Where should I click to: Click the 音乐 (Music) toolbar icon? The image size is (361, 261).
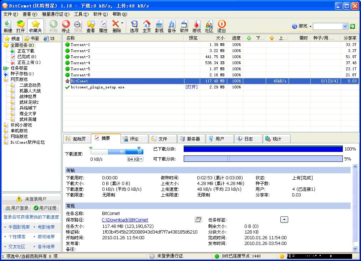point(172,26)
